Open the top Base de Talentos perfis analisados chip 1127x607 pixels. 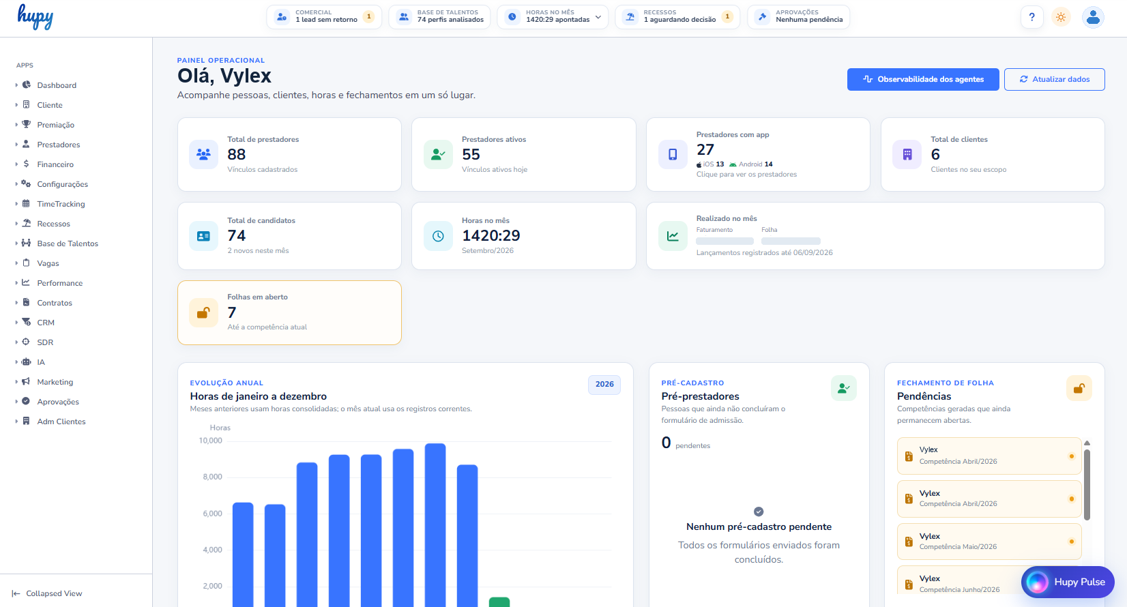point(441,17)
